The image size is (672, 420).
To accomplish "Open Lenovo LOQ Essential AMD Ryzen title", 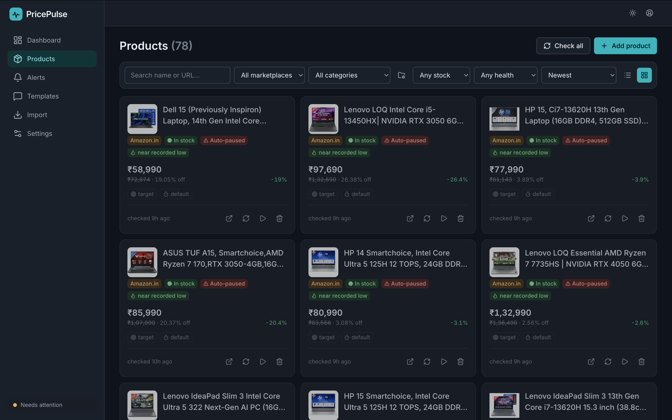I will 587,258.
